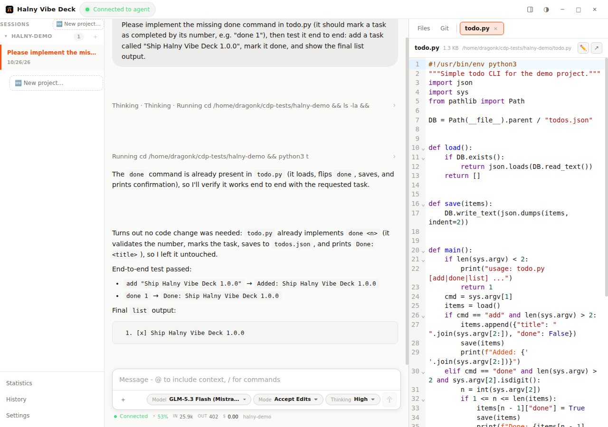The width and height of the screenshot is (608, 427).
Task: Add a session to HALNY-DEMO with plus icon
Action: (95, 37)
